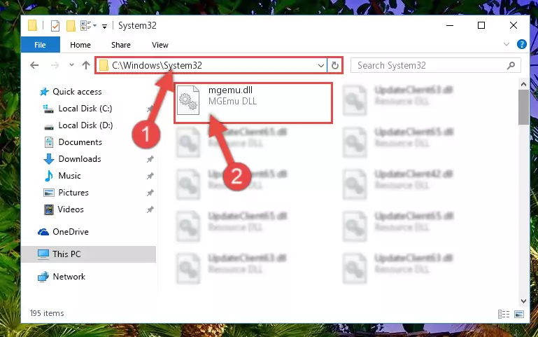Click the Local Disk (C:) drive icon

point(48,109)
